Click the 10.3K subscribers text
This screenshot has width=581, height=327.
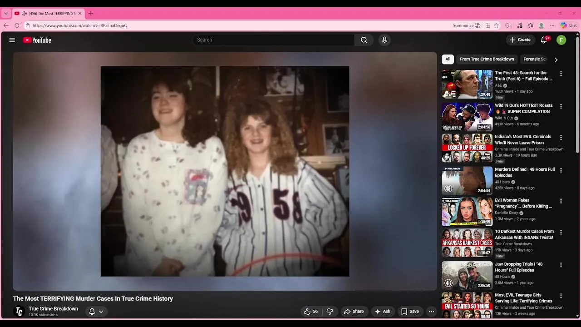43,315
